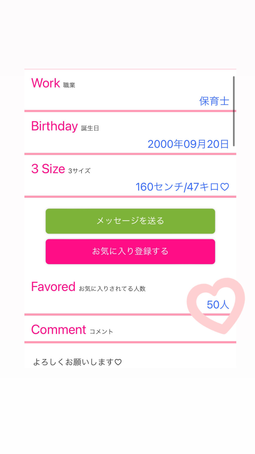Click the vertical scrollbar thumb
This screenshot has height=454, width=255.
pyautogui.click(x=234, y=111)
